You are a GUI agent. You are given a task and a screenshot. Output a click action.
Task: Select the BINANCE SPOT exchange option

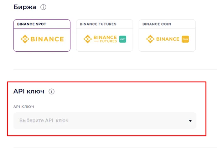coord(42,35)
